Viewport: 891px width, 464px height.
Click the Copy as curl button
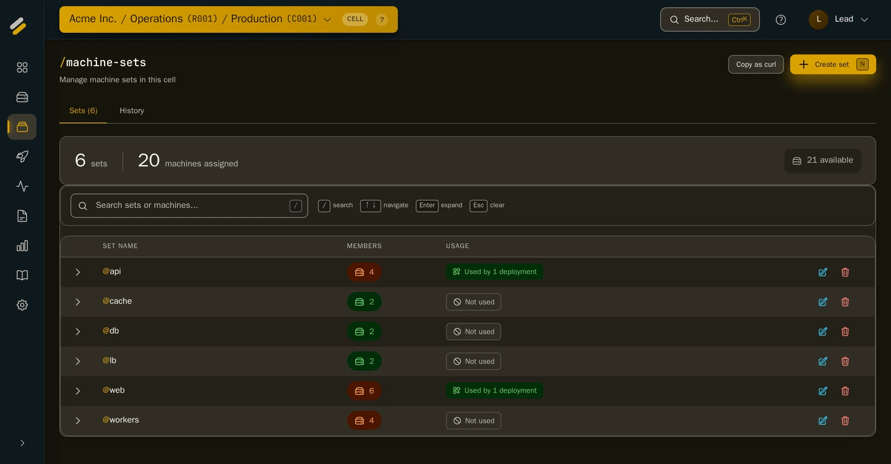click(x=756, y=64)
